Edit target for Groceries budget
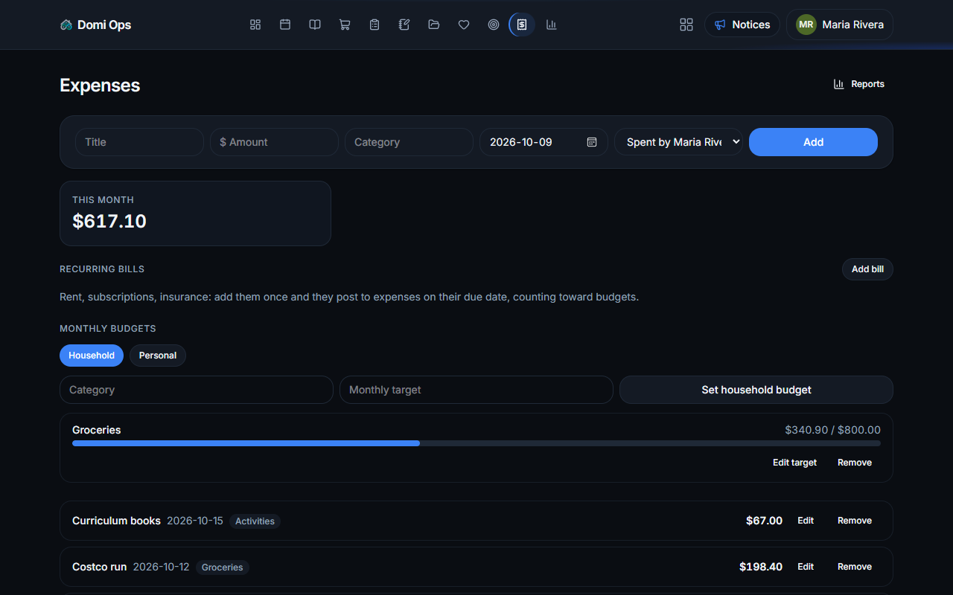The height and width of the screenshot is (595, 953). [x=794, y=463]
